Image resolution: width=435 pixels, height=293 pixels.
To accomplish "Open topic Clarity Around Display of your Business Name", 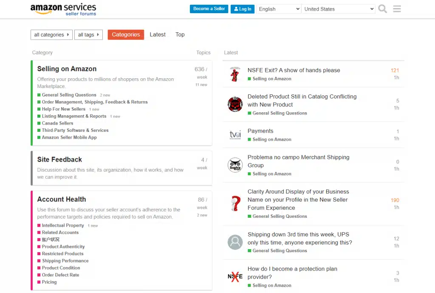I will click(298, 200).
